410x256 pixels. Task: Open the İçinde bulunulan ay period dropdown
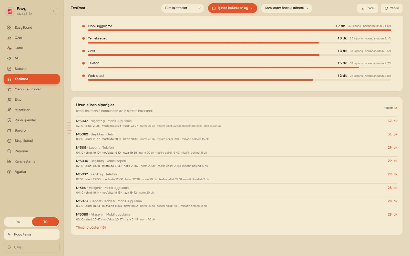[x=232, y=8]
